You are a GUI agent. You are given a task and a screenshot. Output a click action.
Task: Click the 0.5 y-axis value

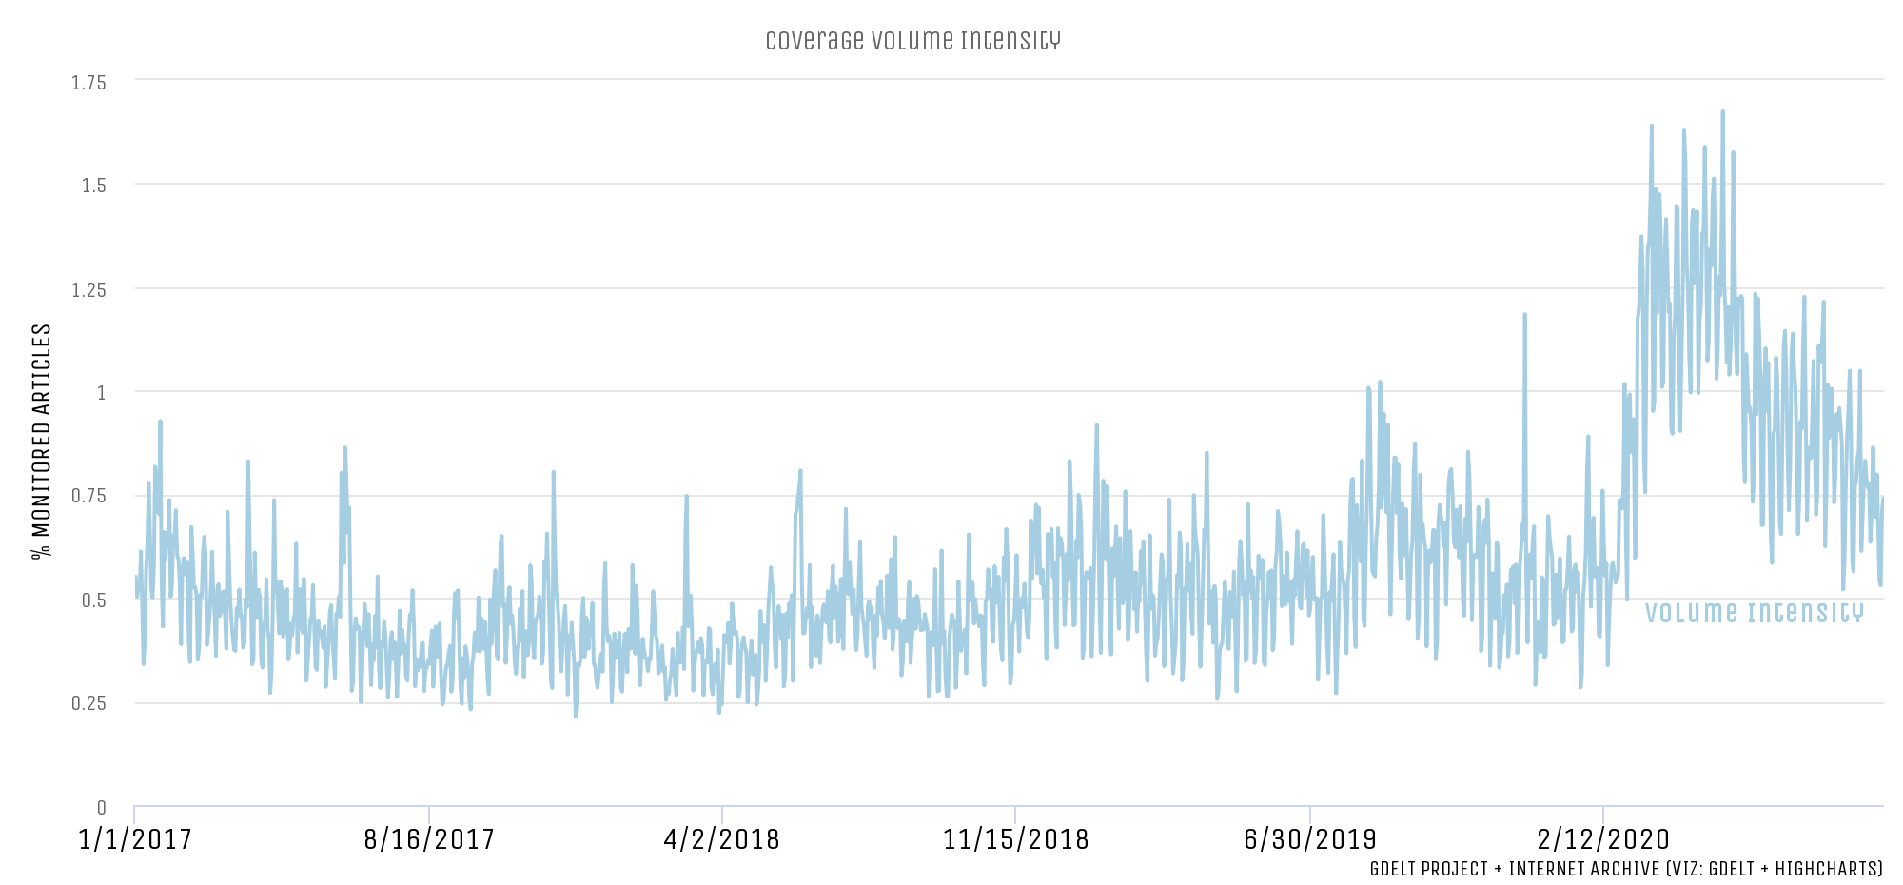93,600
